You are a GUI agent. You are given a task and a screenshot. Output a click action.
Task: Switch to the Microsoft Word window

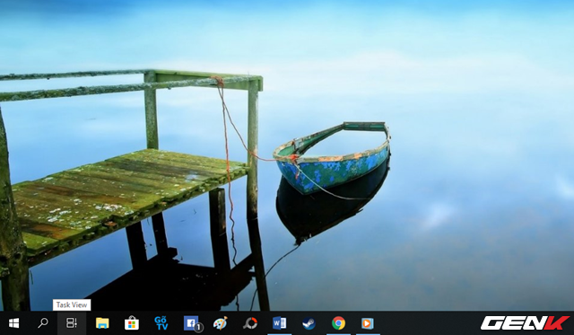279,323
